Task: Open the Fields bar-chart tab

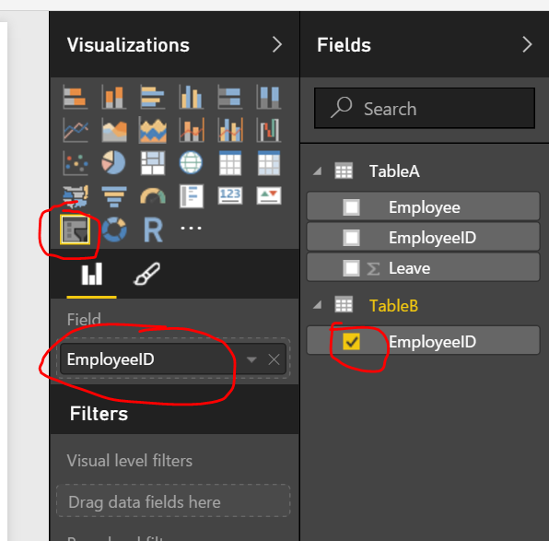Action: [x=92, y=274]
